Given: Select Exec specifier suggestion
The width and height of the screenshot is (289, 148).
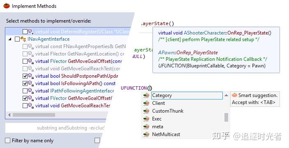Looking at the screenshot, I should click(157, 119).
